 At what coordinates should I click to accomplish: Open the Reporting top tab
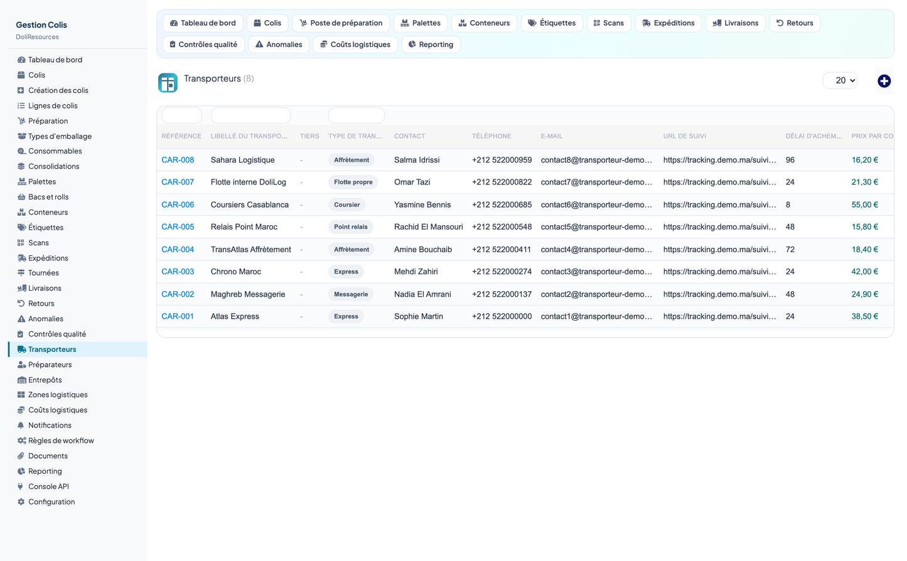click(x=431, y=45)
